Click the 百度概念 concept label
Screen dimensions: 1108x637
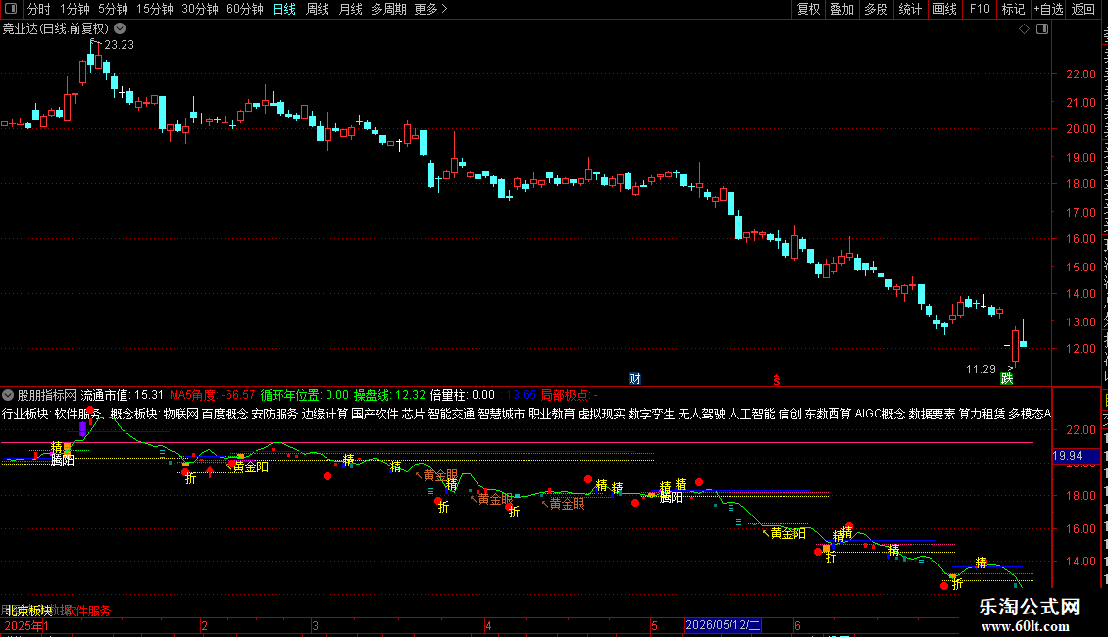(225, 414)
